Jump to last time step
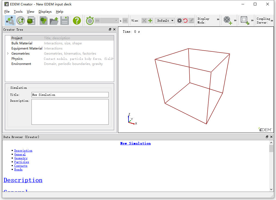The width and height of the screenshot is (276, 200). pos(125,21)
